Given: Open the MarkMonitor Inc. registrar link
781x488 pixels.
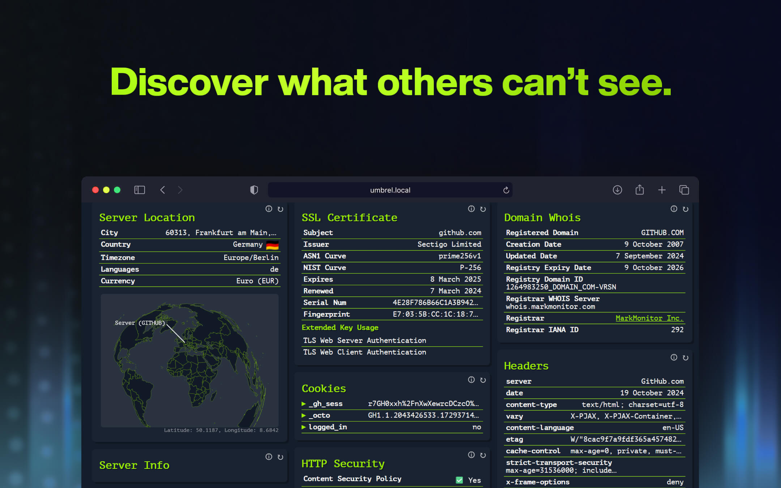Looking at the screenshot, I should coord(649,318).
